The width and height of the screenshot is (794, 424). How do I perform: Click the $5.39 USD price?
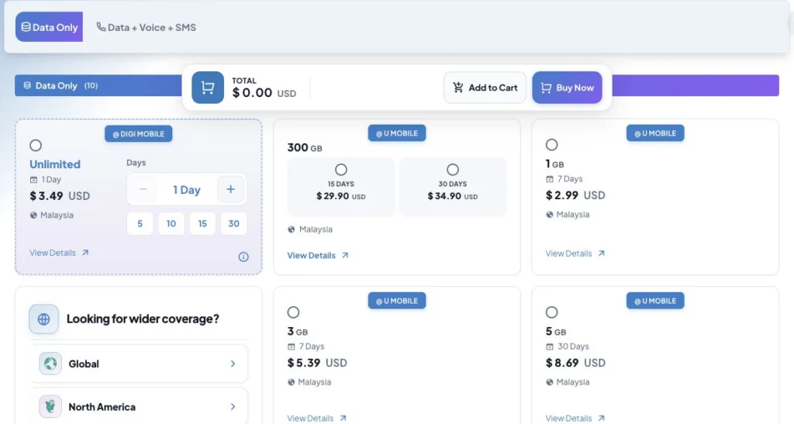(317, 363)
